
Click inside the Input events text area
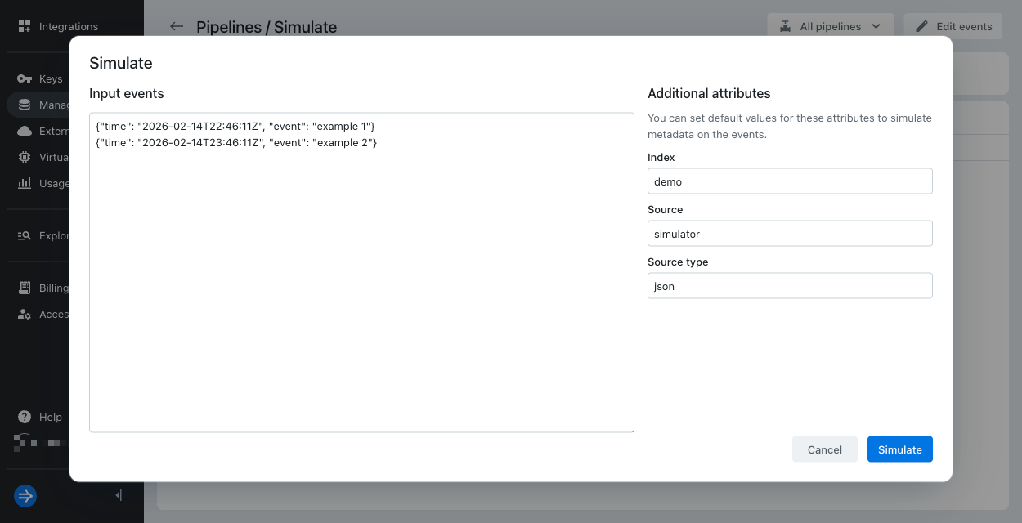(361, 273)
